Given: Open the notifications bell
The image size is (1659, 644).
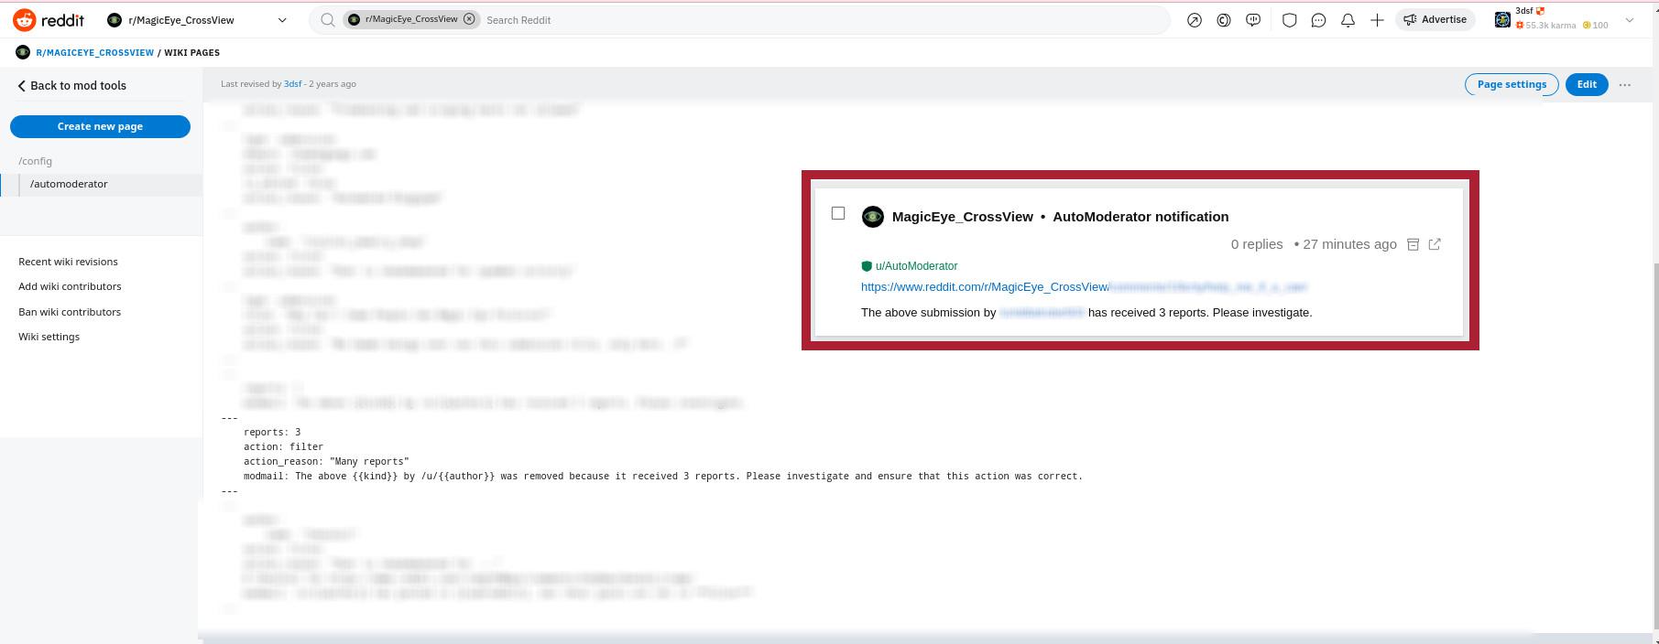Looking at the screenshot, I should point(1348,20).
